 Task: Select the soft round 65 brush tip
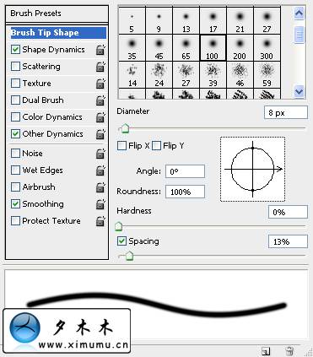click(186, 48)
